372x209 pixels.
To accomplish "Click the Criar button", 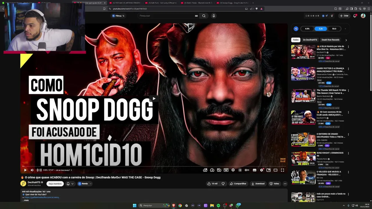I will point(344,16).
